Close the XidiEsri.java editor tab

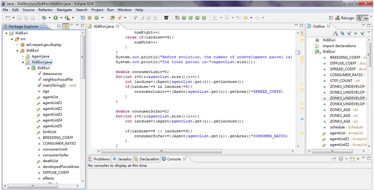118,26
